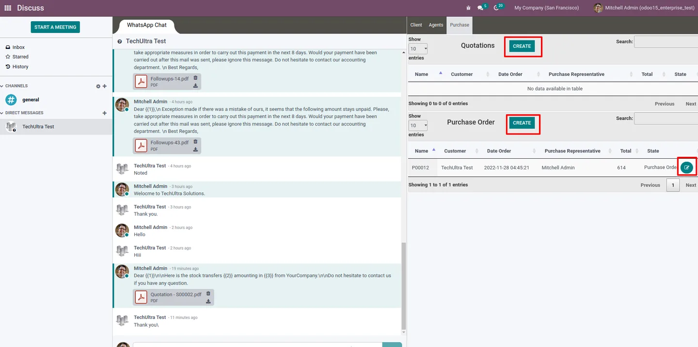
Task: Open the apps grid menu
Action: 8,8
